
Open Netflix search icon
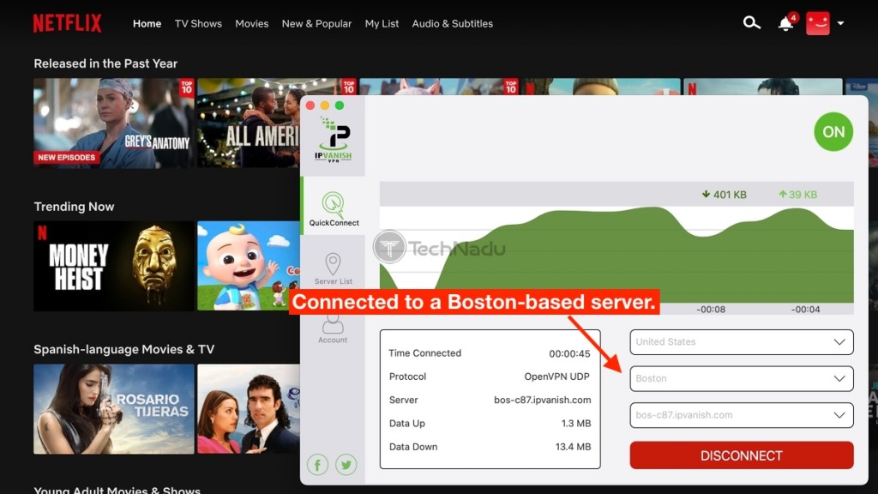pyautogui.click(x=751, y=23)
